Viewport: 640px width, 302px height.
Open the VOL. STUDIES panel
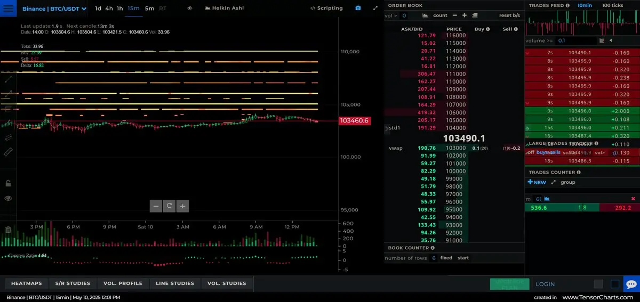pos(227,283)
